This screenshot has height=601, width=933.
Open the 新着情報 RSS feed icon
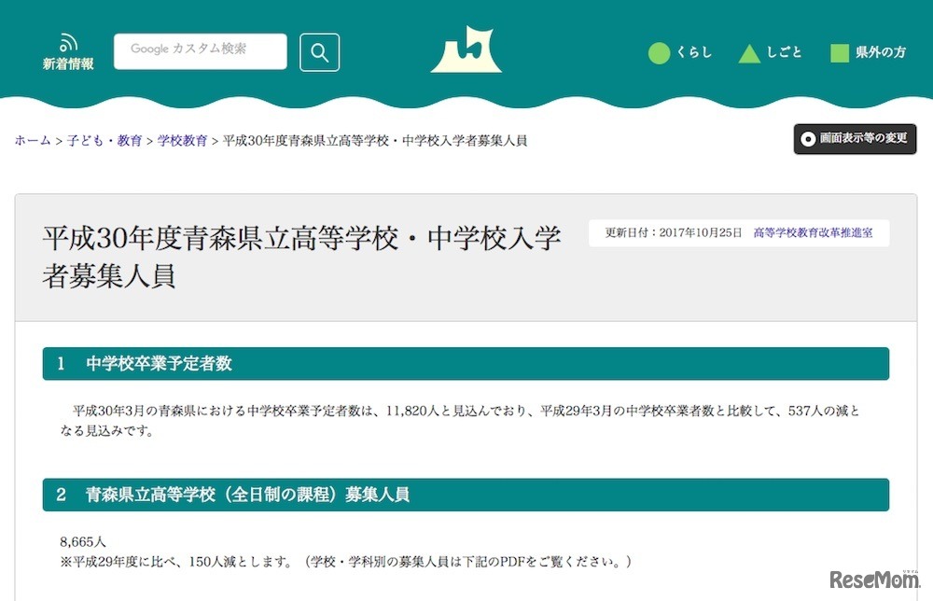(68, 52)
